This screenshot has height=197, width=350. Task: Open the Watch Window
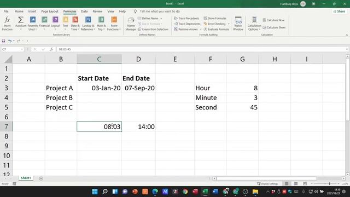click(x=238, y=23)
